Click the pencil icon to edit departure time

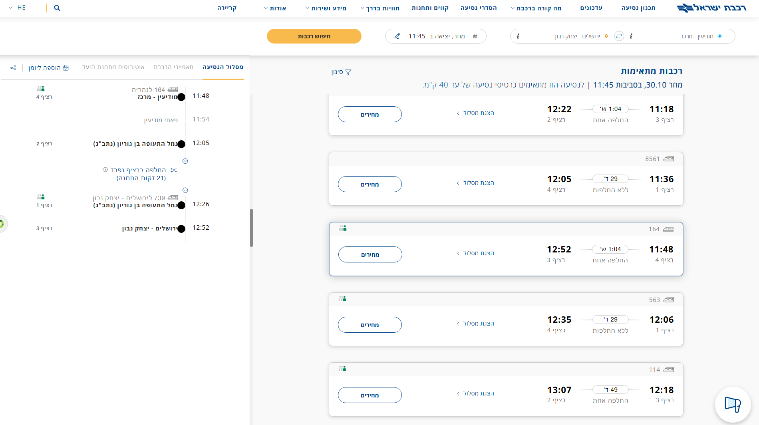click(x=397, y=36)
